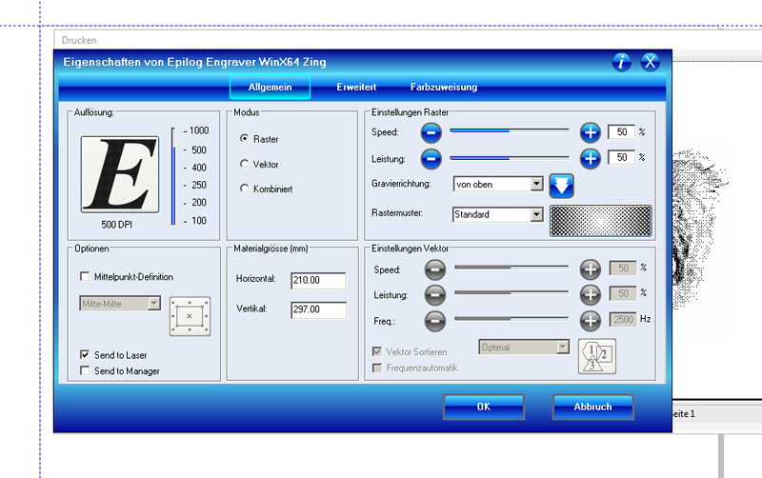The image size is (762, 478).
Task: Open the Farbzuweisung tab
Action: tap(444, 88)
